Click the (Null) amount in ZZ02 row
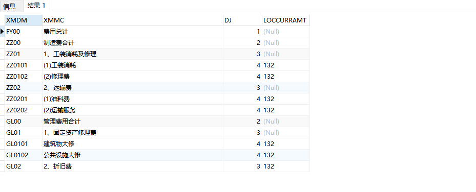 (286, 87)
